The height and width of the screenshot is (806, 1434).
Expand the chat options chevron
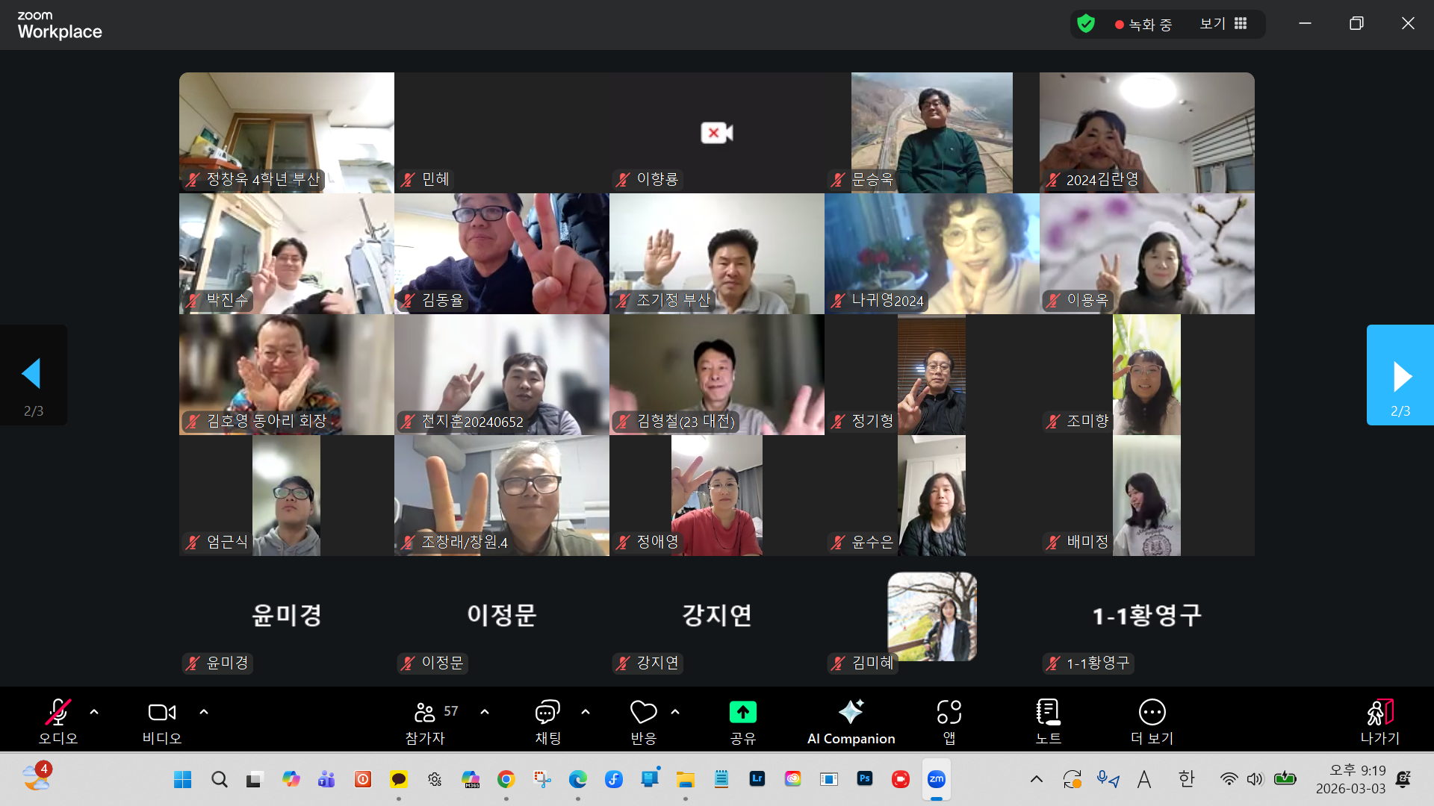coord(586,712)
